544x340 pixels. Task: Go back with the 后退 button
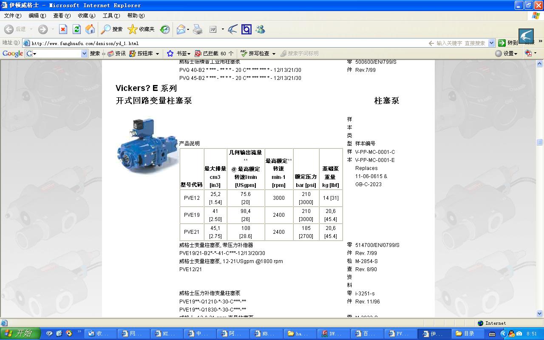coord(15,29)
